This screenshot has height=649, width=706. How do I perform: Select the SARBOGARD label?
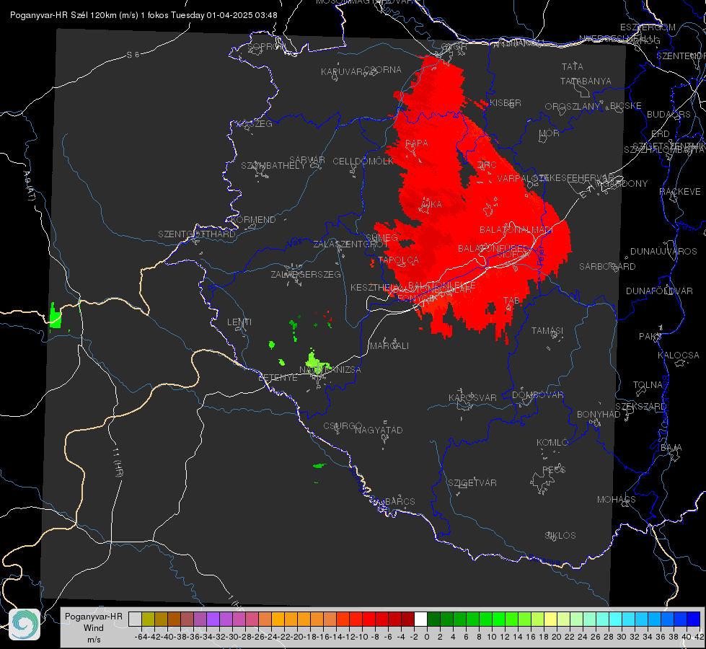coord(607,266)
